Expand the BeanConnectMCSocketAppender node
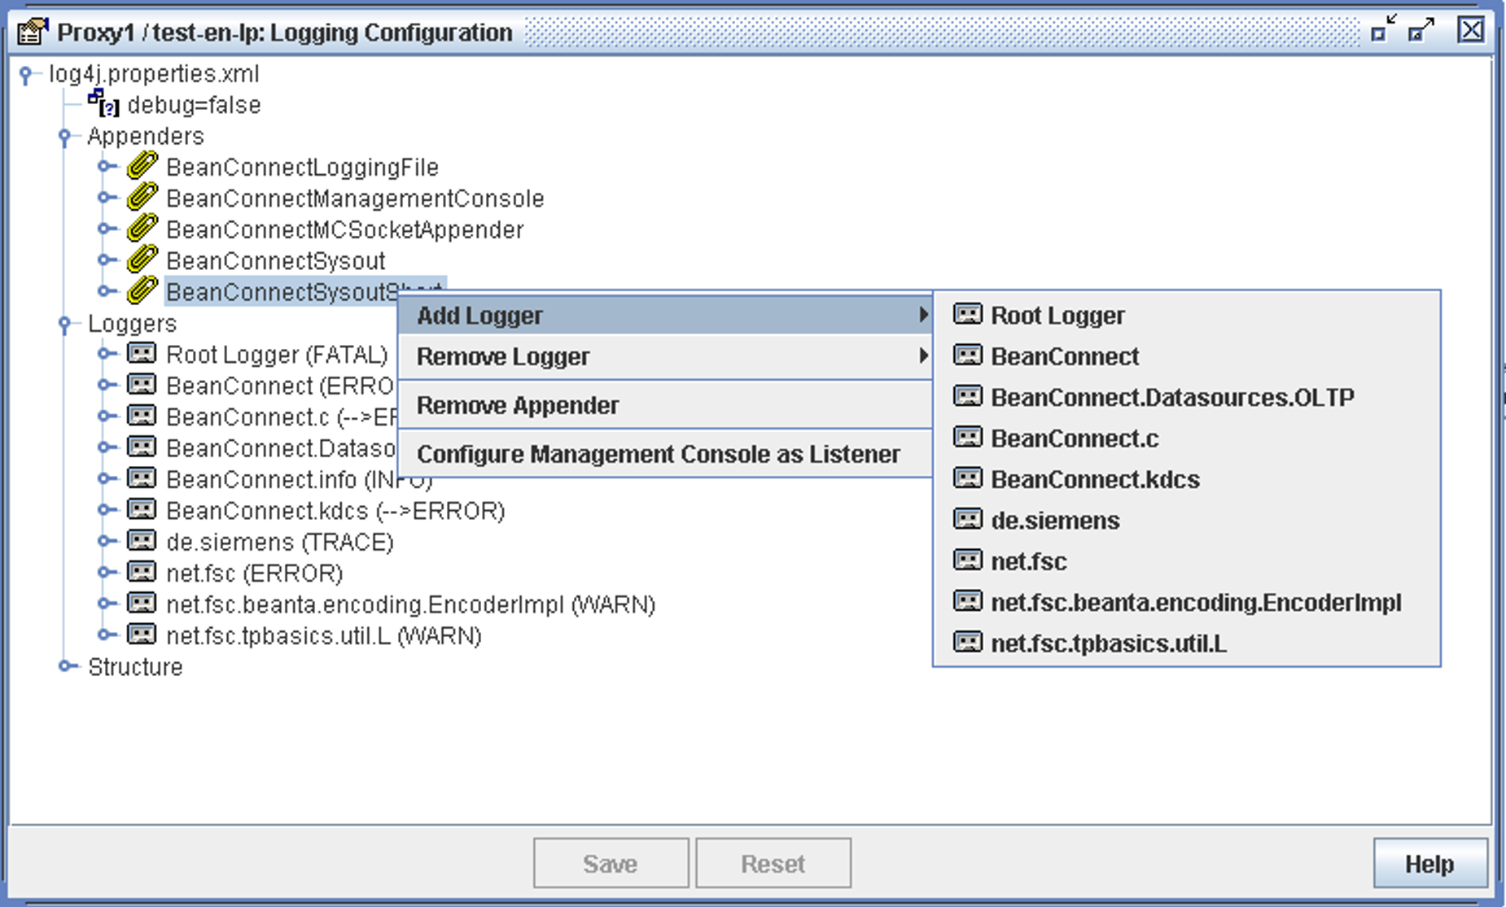The height and width of the screenshot is (907, 1506). point(107,229)
